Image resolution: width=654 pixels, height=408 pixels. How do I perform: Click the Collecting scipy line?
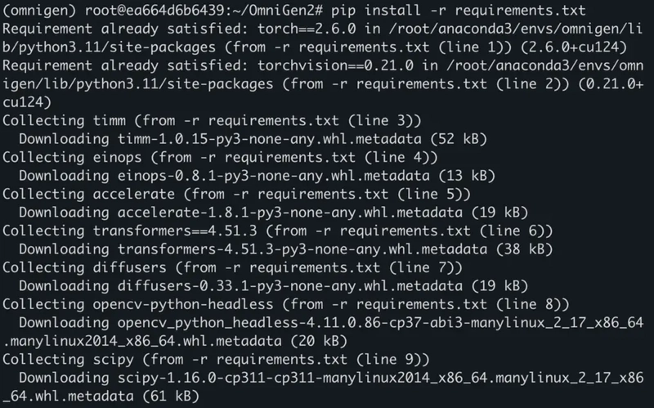point(216,359)
